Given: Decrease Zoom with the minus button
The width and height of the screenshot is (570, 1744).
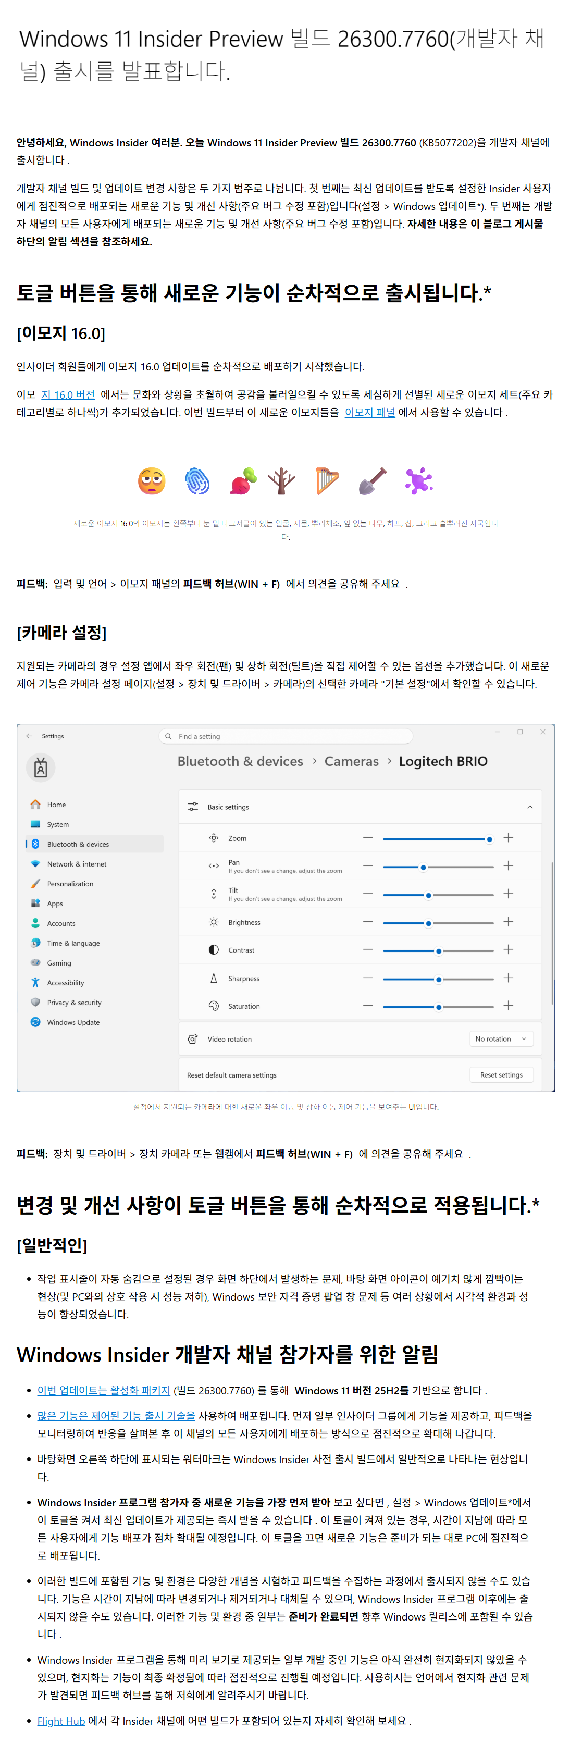Looking at the screenshot, I should click(368, 837).
